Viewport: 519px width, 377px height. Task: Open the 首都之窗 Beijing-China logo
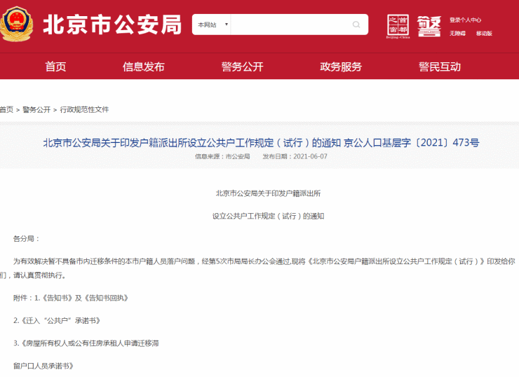[x=398, y=27]
